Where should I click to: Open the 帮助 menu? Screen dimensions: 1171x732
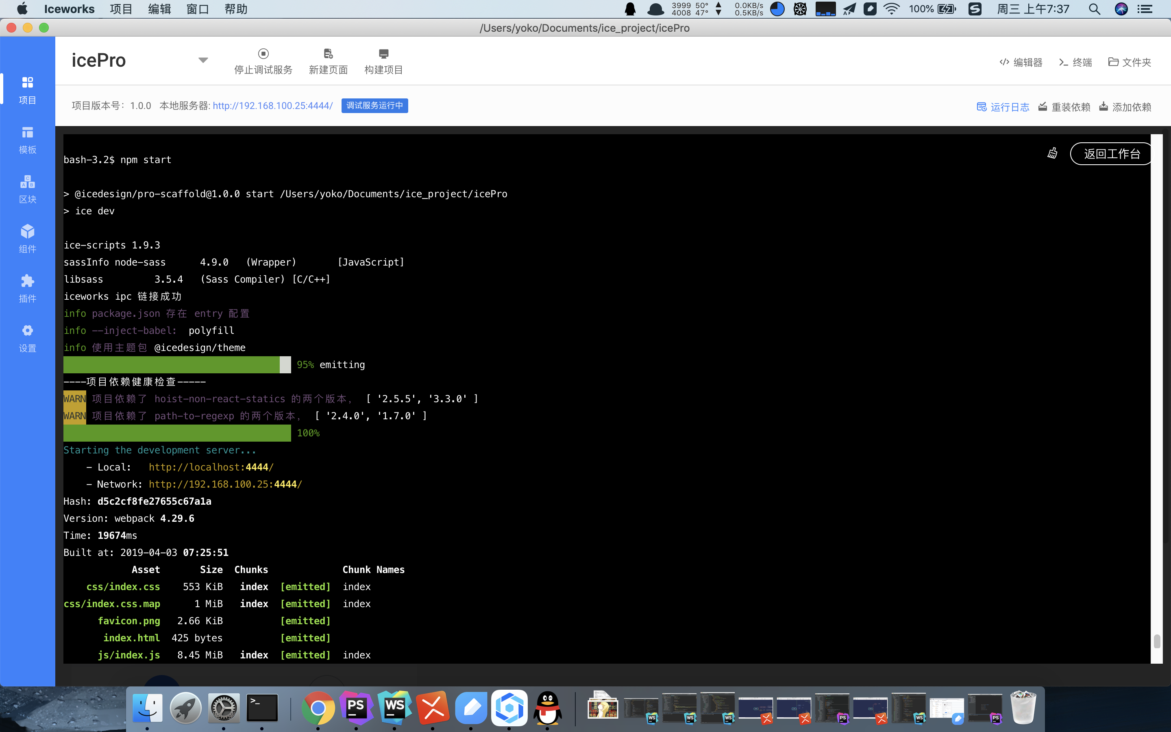236,9
